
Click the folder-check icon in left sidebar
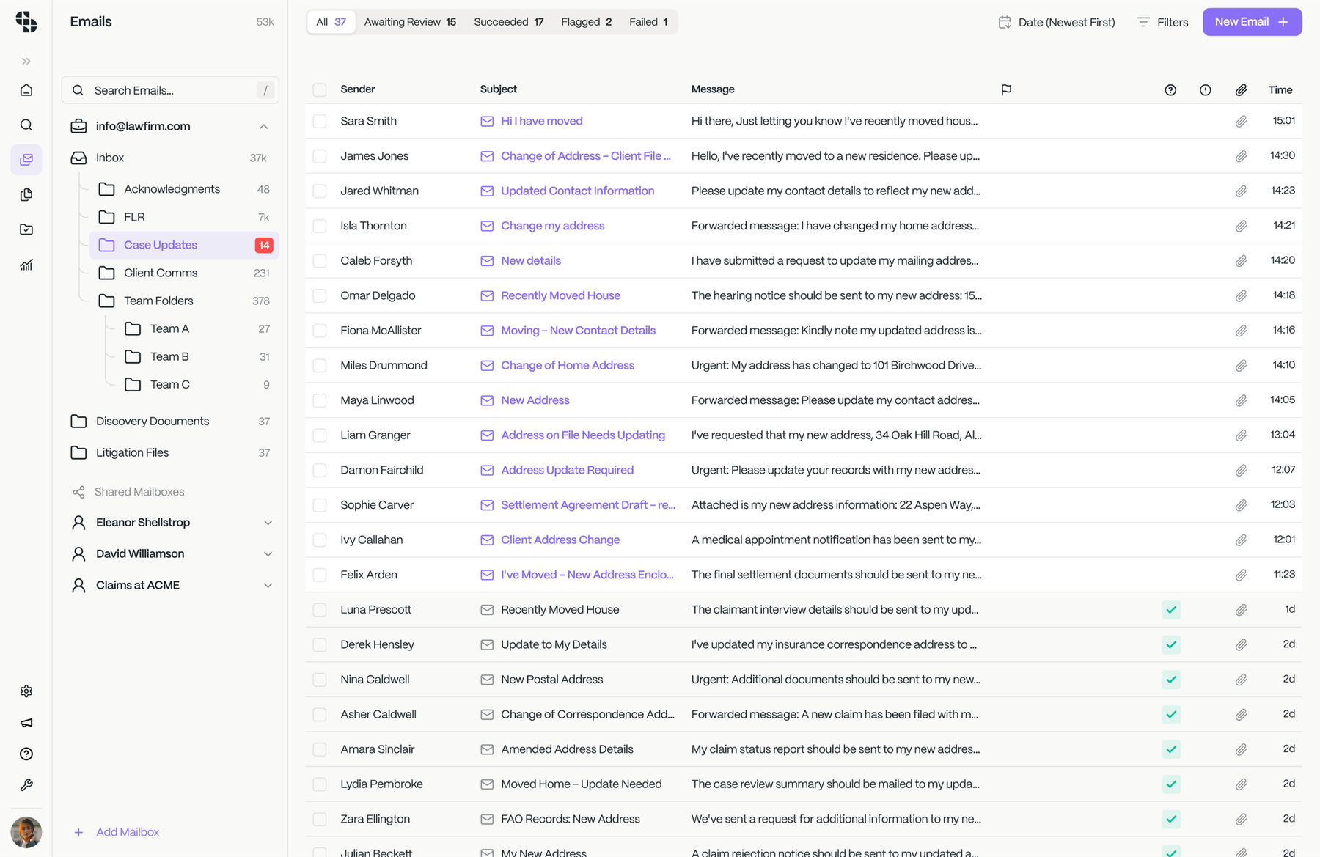pyautogui.click(x=26, y=229)
